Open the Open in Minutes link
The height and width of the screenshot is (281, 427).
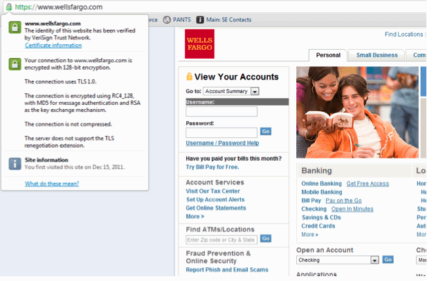point(352,209)
